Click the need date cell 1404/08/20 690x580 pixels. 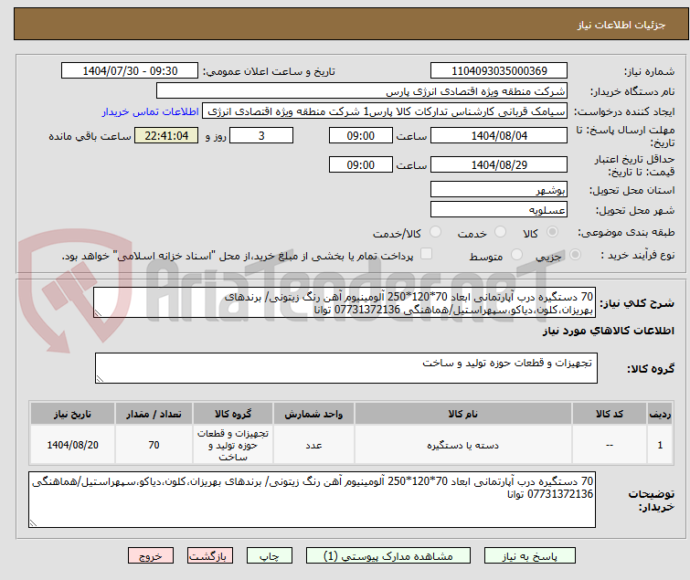[x=72, y=445]
